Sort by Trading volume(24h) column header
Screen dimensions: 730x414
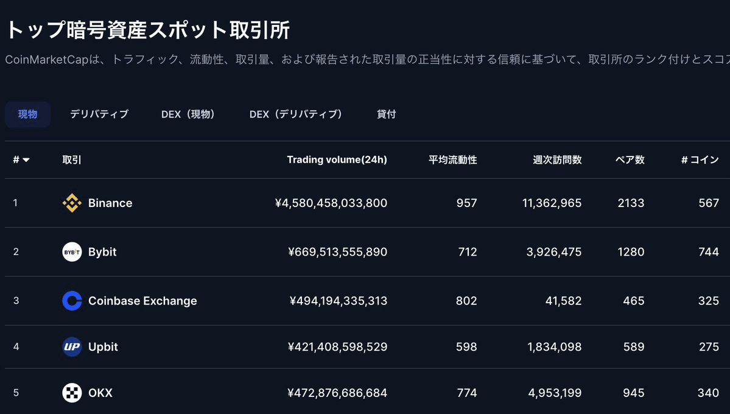point(337,160)
